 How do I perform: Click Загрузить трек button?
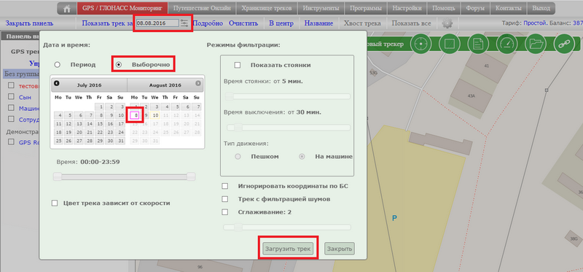[288, 248]
